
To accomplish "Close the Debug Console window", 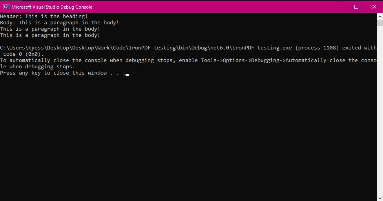I will pyautogui.click(x=374, y=7).
